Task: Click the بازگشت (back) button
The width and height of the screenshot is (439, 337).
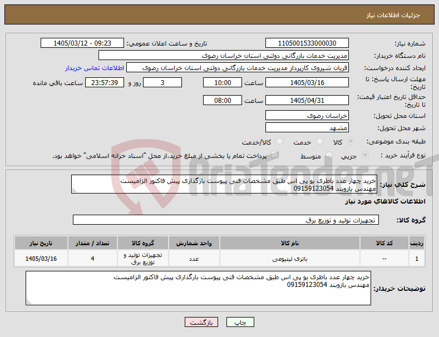Action: pyautogui.click(x=201, y=323)
